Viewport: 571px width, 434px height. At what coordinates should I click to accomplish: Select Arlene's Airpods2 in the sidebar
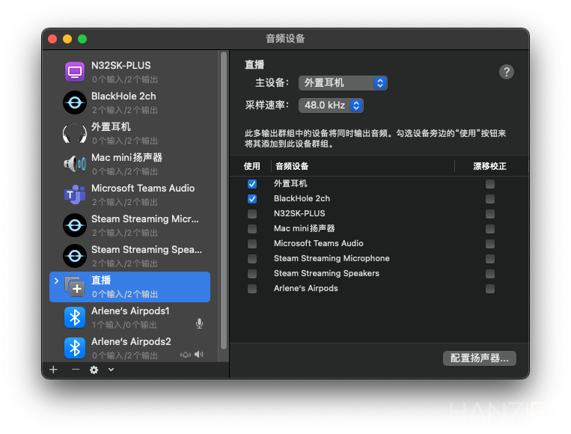click(x=129, y=348)
